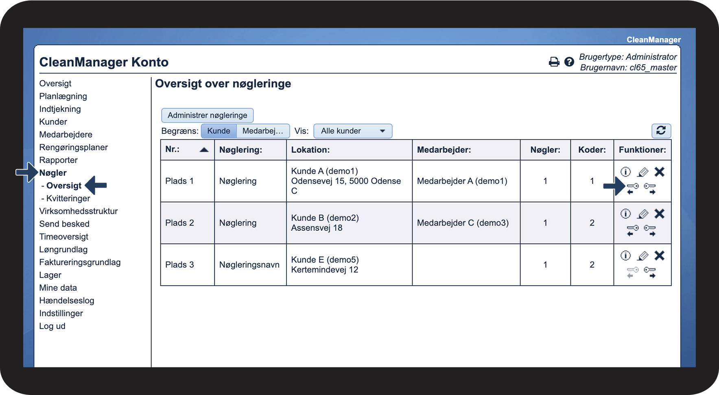Show info for Plads 1 key ring

click(x=625, y=172)
